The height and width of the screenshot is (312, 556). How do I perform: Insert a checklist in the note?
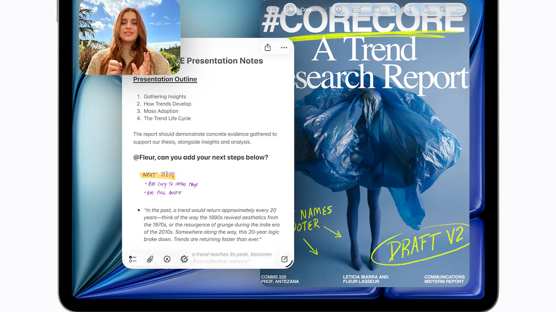(x=133, y=259)
